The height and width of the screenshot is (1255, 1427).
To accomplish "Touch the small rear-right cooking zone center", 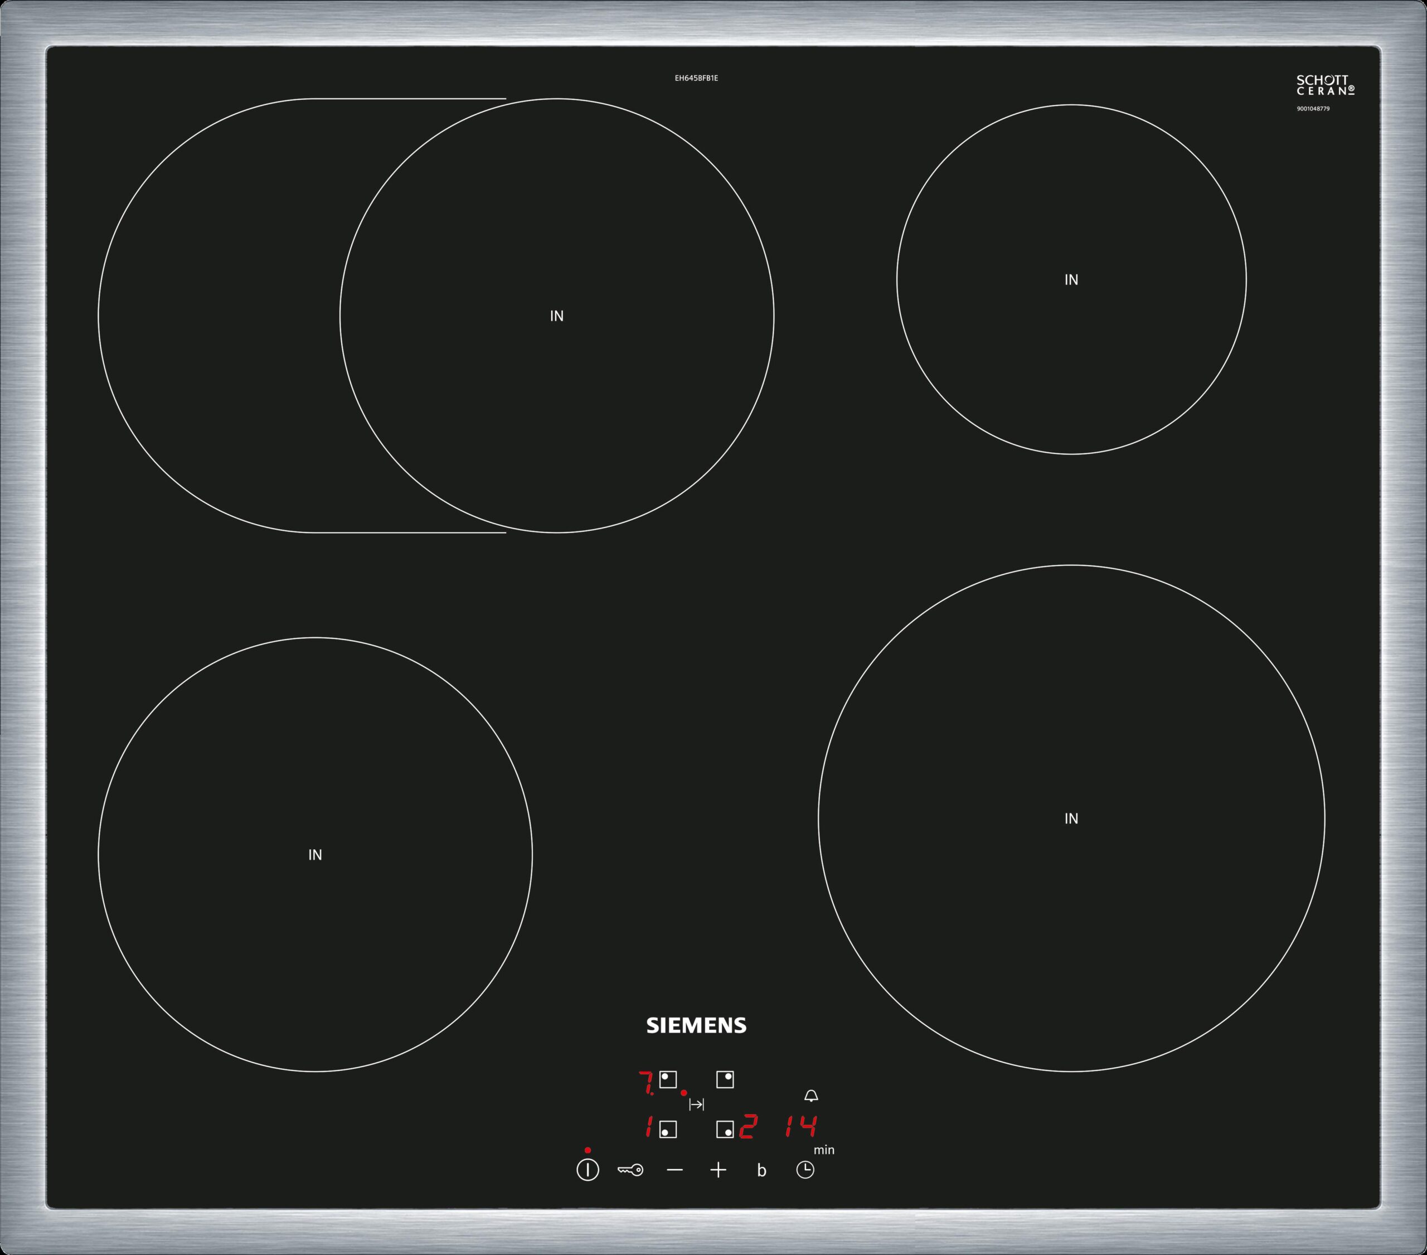I will (1071, 279).
